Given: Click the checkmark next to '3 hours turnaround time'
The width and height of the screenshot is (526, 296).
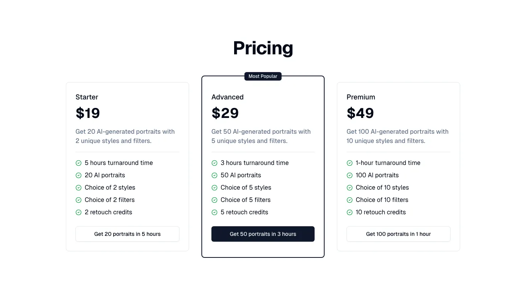Looking at the screenshot, I should (x=214, y=163).
